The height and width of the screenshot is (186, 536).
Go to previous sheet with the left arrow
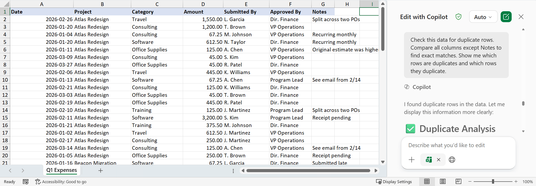10,171
